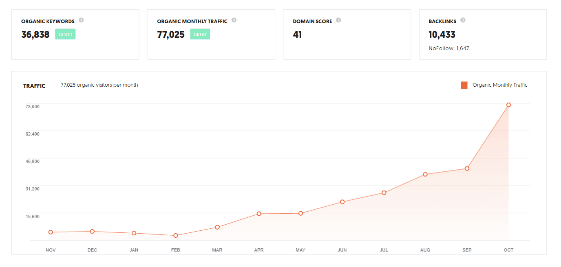Open the Organic Keywords help icon
Viewport: 561px width, 267px height.
tap(81, 20)
